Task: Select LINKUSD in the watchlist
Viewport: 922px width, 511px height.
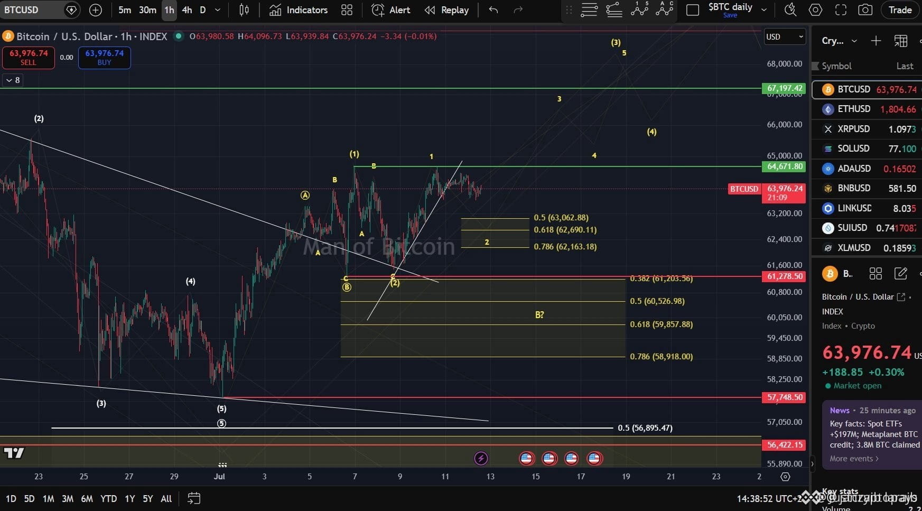Action: [x=867, y=208]
